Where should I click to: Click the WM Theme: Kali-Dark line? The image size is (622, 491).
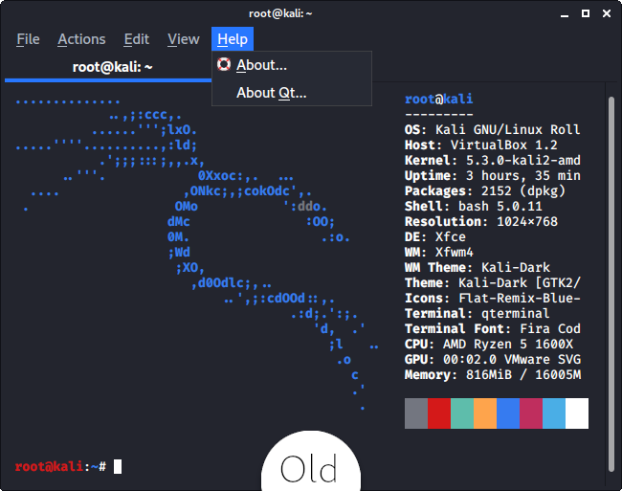pos(478,268)
